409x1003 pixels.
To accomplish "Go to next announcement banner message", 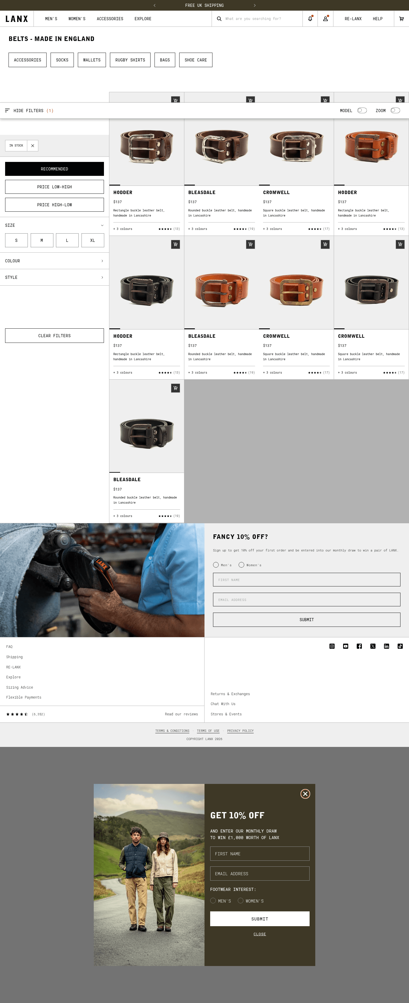I will 255,5.
